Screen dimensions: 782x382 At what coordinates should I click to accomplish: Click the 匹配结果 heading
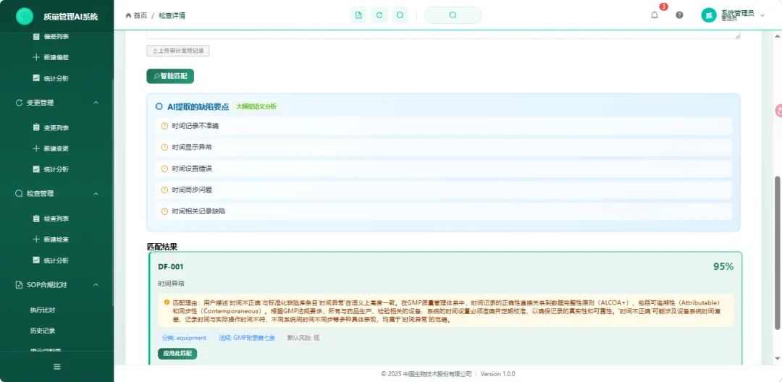tap(162, 247)
